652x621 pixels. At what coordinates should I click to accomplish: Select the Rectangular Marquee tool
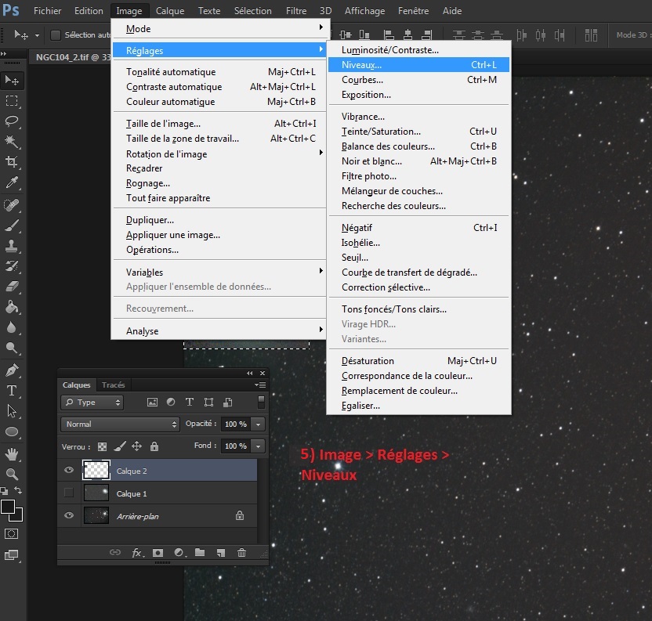click(x=12, y=101)
